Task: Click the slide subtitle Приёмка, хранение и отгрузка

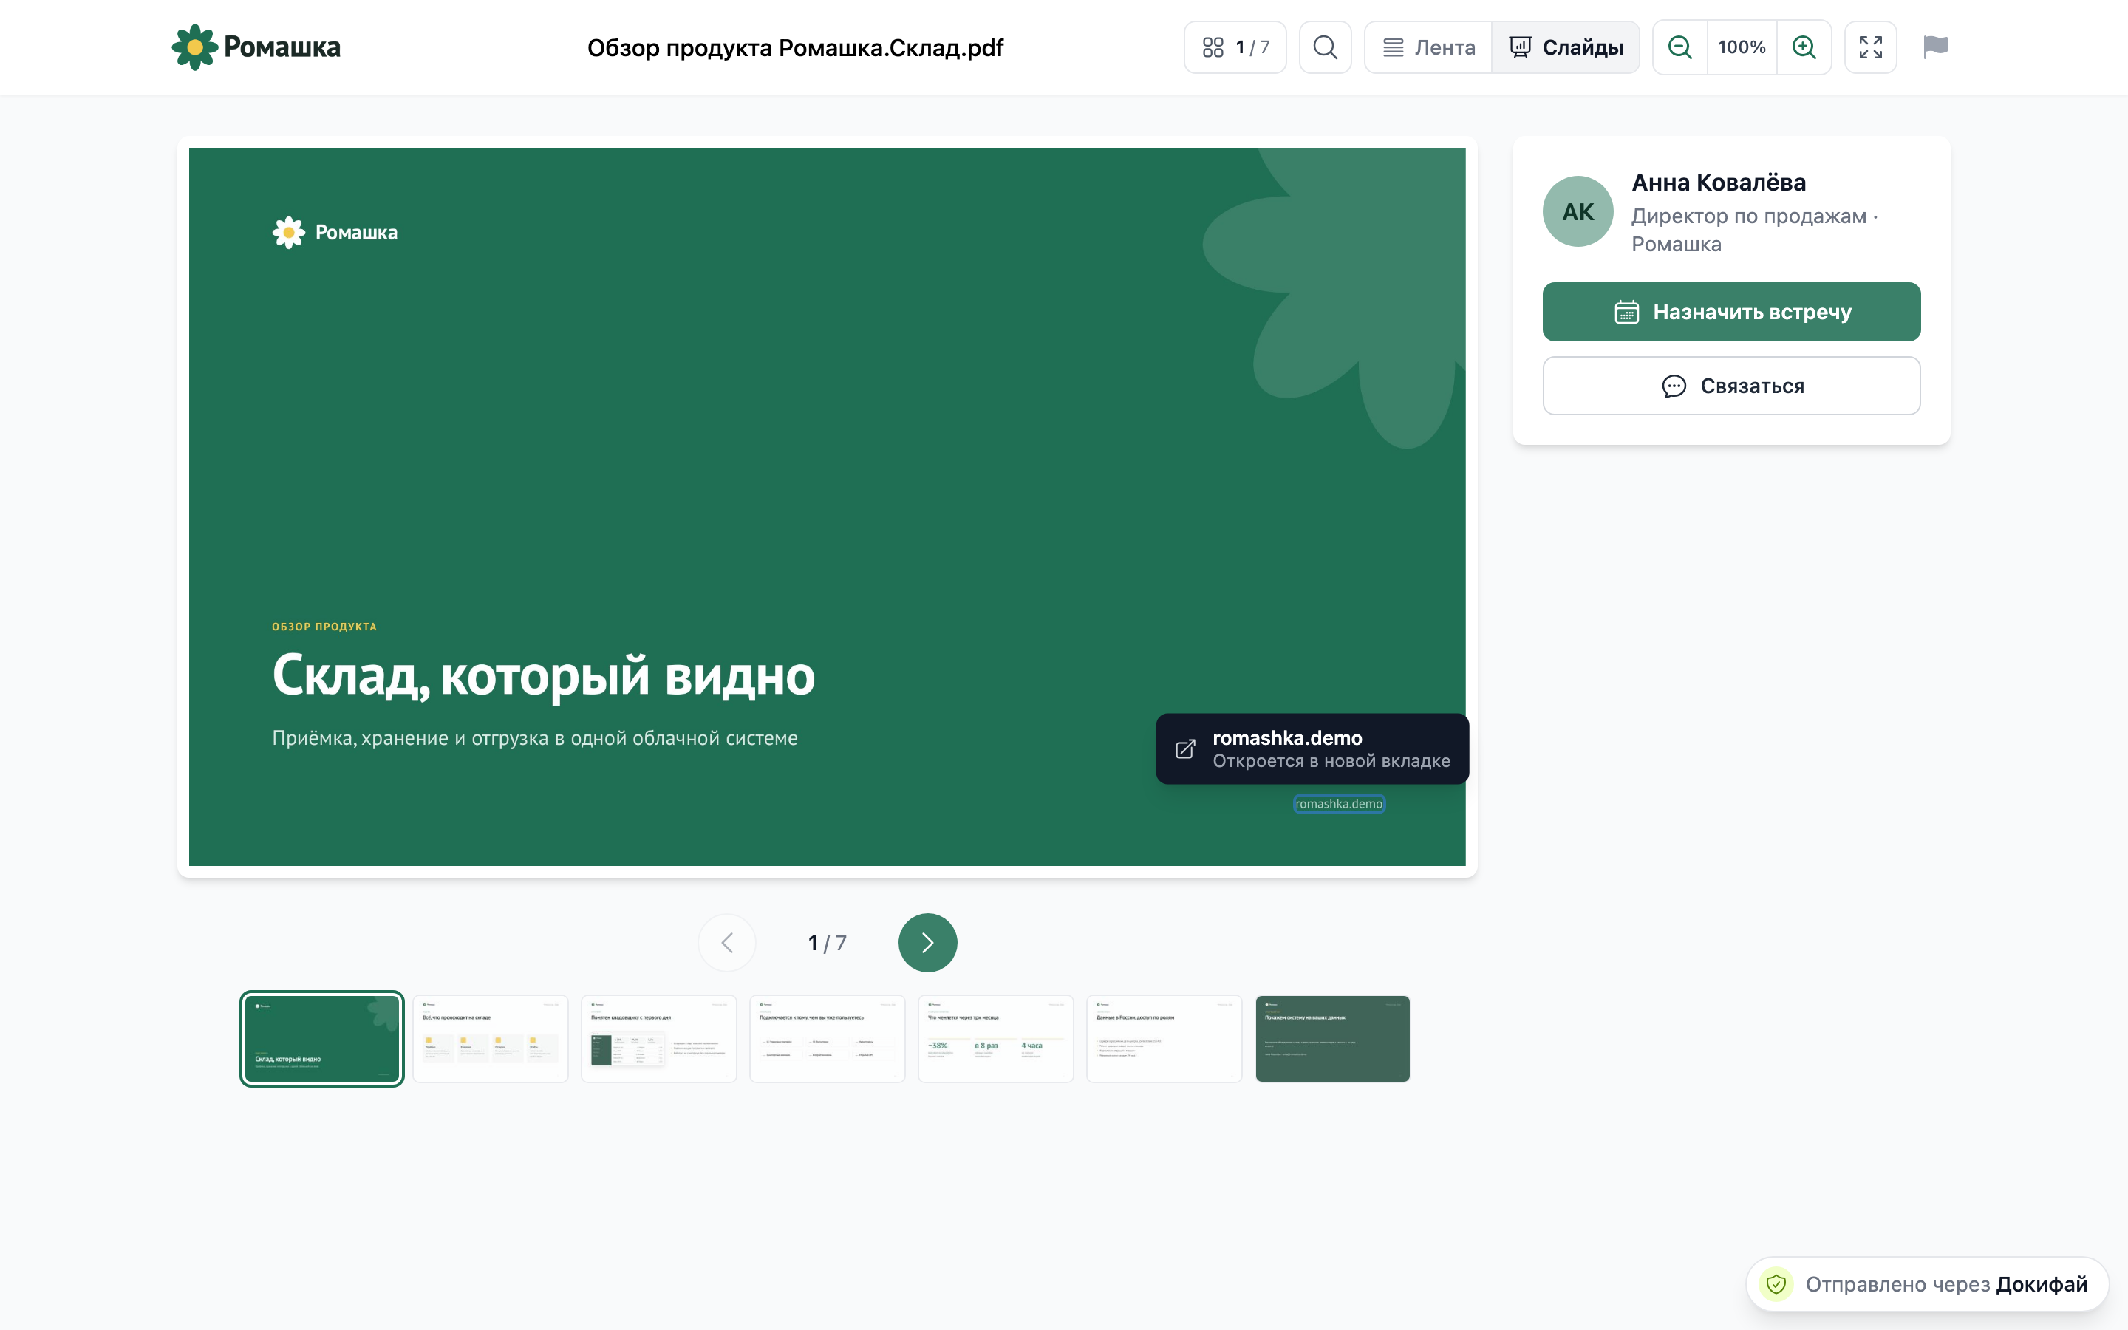Action: [x=535, y=738]
